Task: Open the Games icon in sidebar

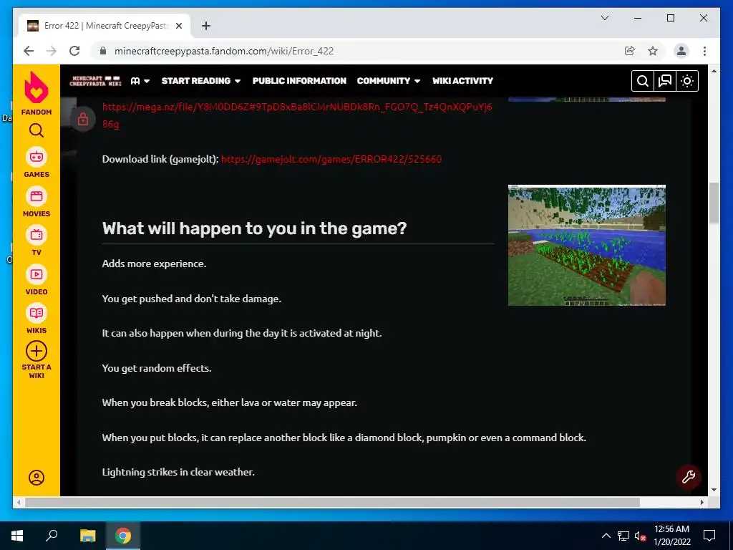Action: (37, 157)
